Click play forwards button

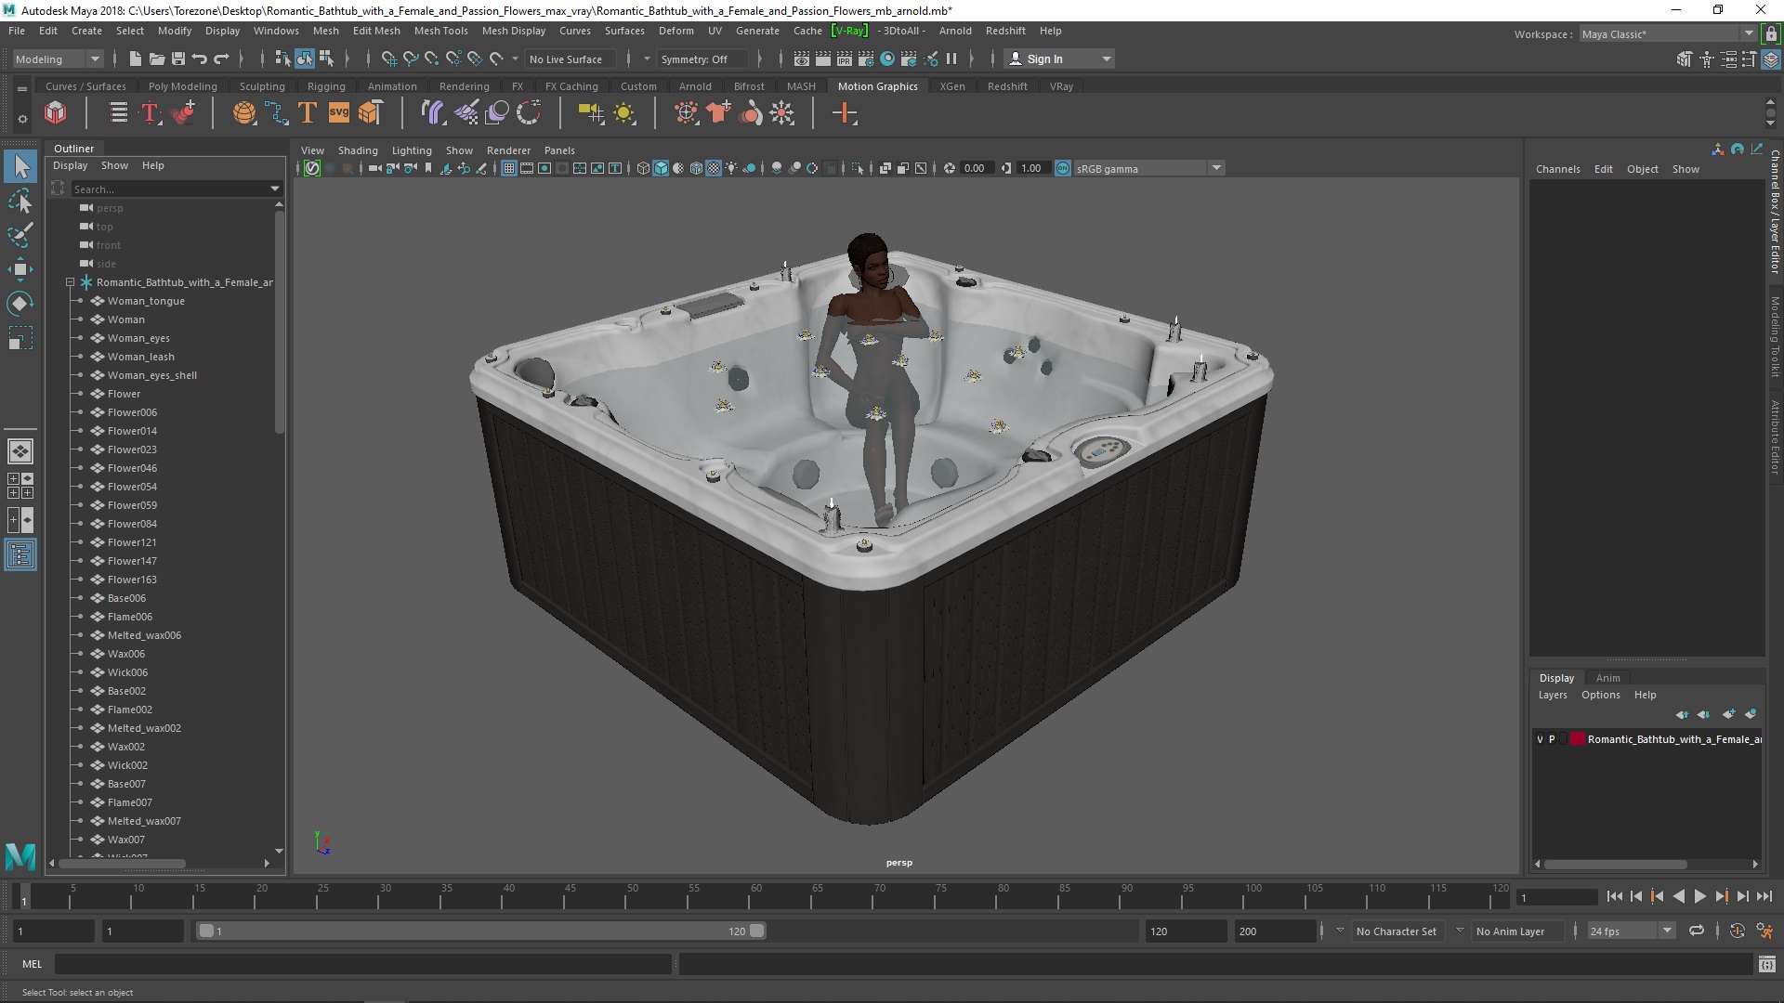(1699, 896)
